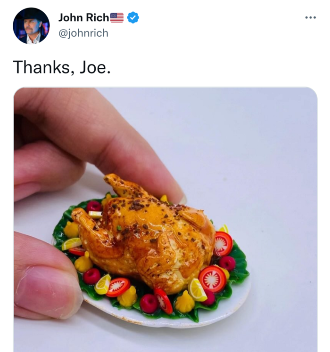Click the tomato slice right of the turkey

[223, 244]
